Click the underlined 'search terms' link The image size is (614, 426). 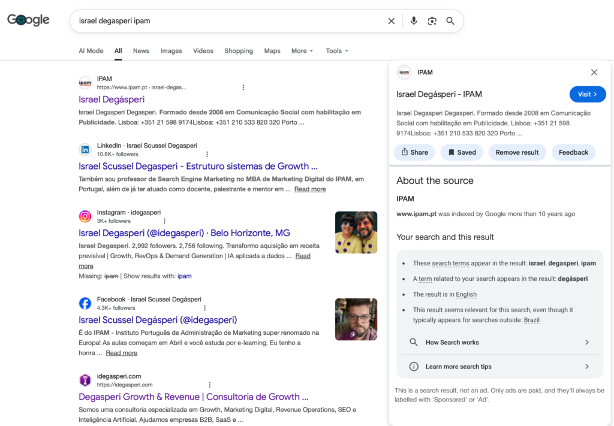(450, 263)
